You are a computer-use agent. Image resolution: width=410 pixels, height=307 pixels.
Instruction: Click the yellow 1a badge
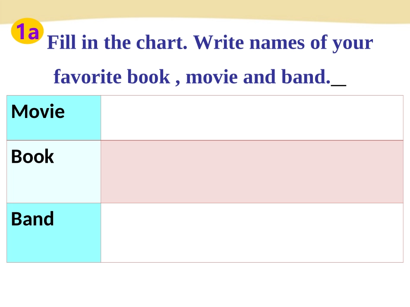(x=27, y=32)
